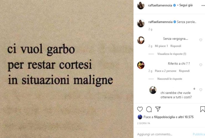Screen dimensions: 205x138
Task: Reply to 'Senza vergogna....' via Rispondi
Action: pyautogui.click(x=176, y=46)
